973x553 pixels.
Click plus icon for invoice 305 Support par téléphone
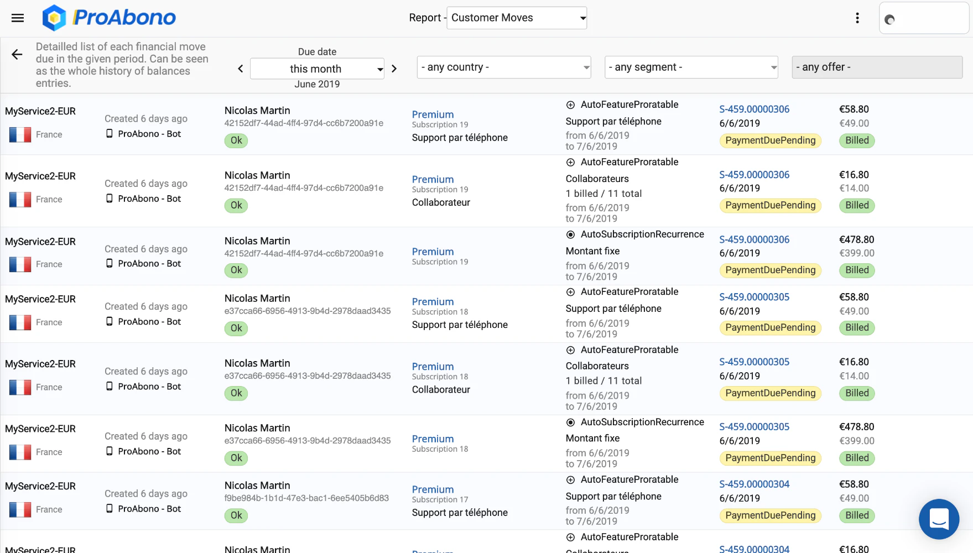(570, 292)
